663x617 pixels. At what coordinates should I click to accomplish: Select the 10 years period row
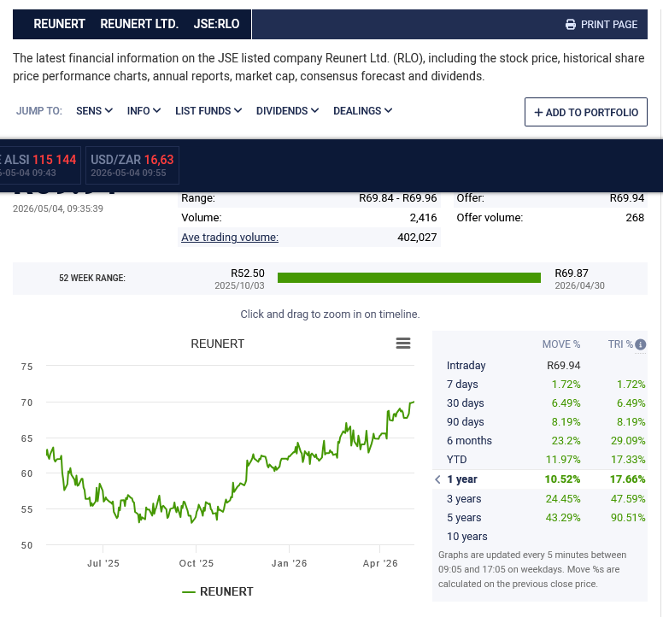(x=539, y=536)
